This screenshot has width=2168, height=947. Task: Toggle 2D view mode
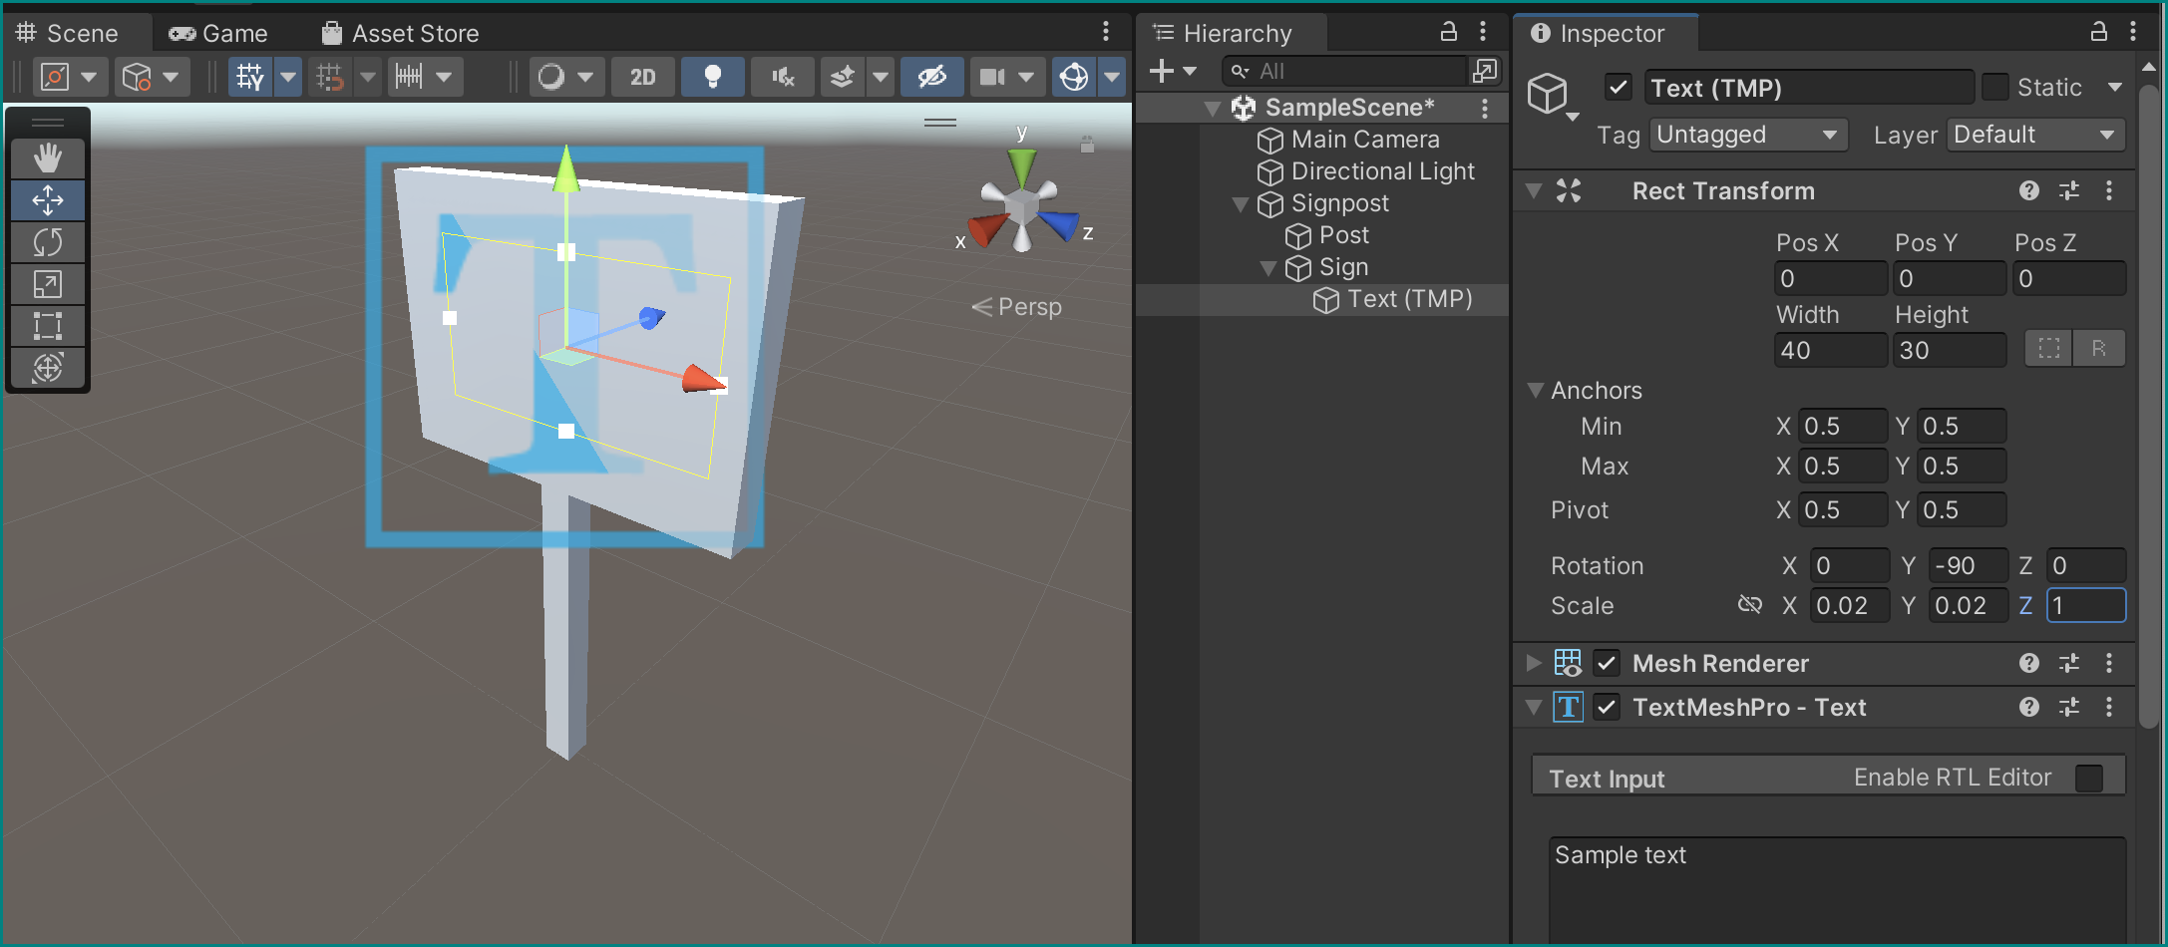642,77
